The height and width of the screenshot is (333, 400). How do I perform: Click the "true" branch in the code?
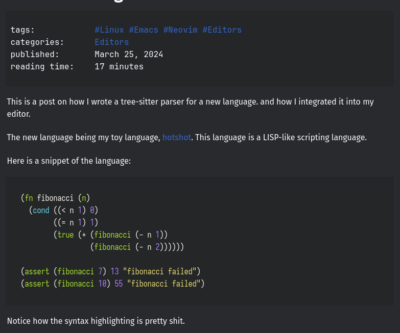tap(65, 235)
